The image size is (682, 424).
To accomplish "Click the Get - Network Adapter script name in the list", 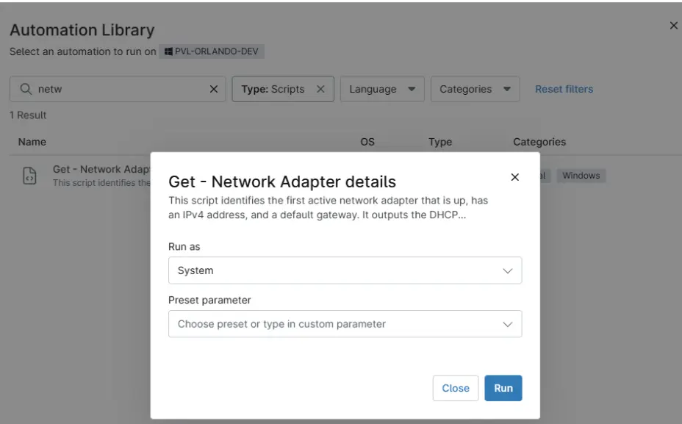I will (x=101, y=170).
